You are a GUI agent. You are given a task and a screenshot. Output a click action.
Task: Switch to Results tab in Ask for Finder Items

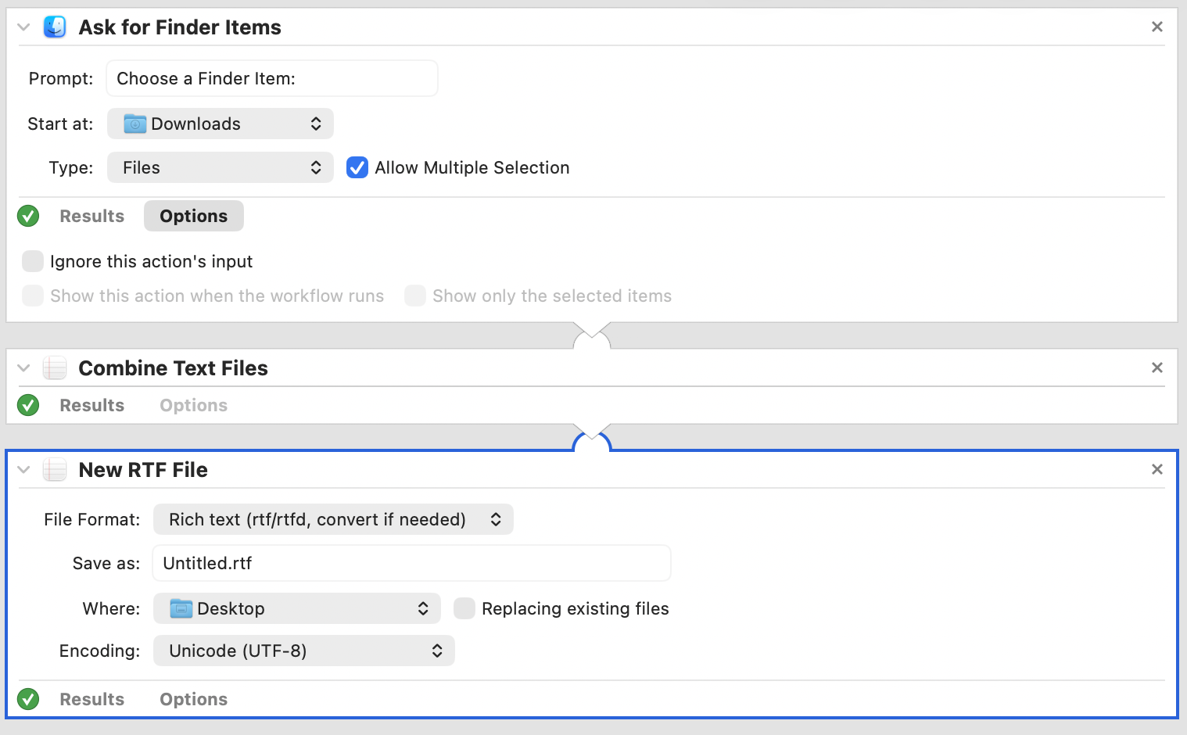[x=91, y=216]
